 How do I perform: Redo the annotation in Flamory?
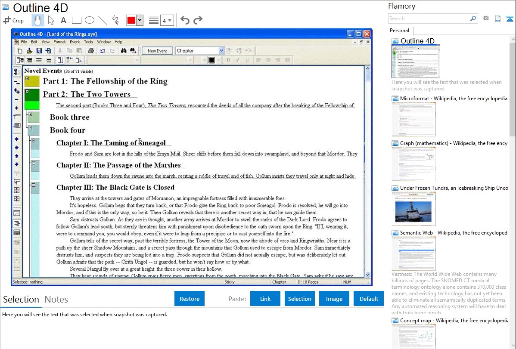[x=198, y=20]
